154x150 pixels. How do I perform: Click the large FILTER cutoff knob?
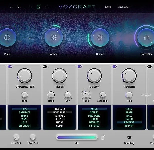(x=59, y=76)
